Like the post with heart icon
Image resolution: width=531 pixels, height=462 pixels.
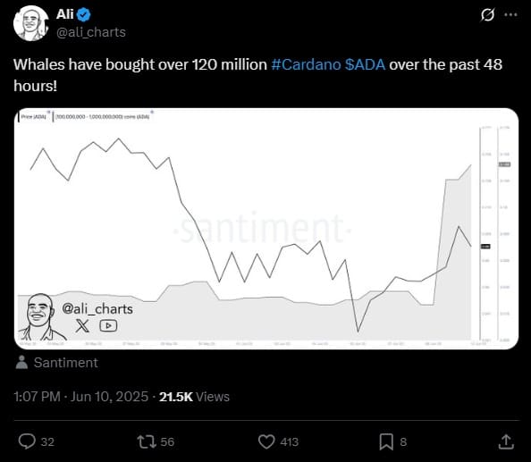click(266, 441)
